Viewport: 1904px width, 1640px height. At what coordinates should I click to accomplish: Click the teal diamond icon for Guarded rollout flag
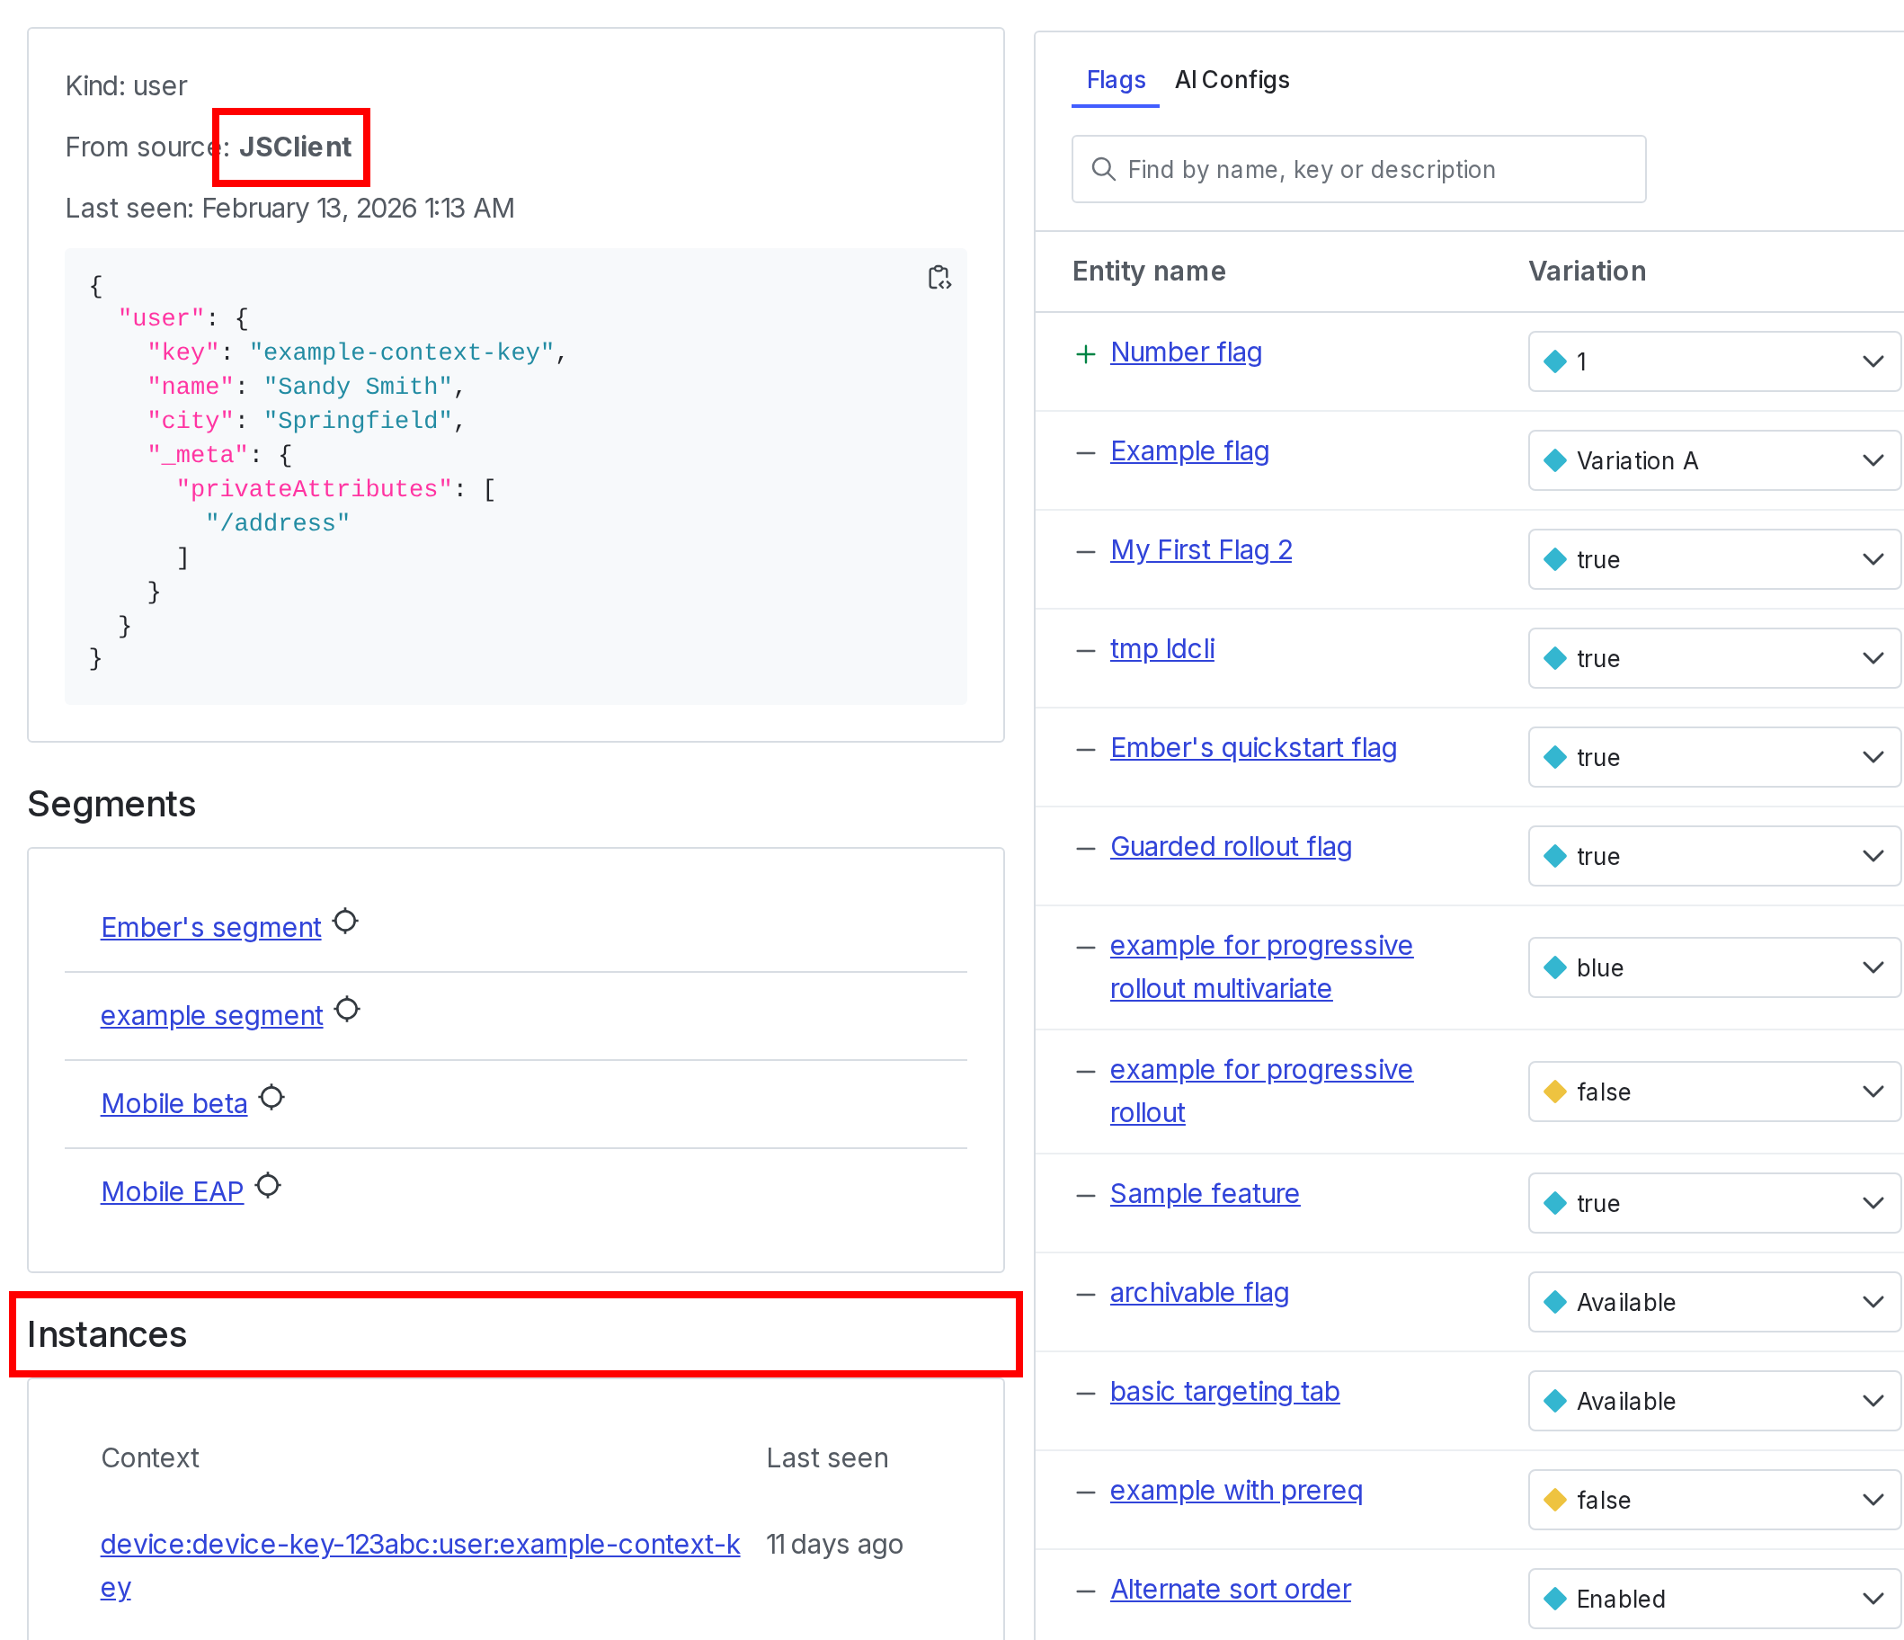coord(1555,856)
